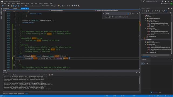Open the Analyze menu

41,4
